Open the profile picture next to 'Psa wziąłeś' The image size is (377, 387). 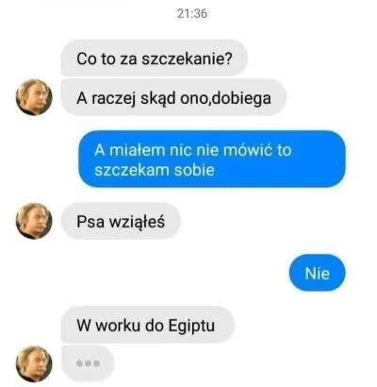[x=34, y=221]
